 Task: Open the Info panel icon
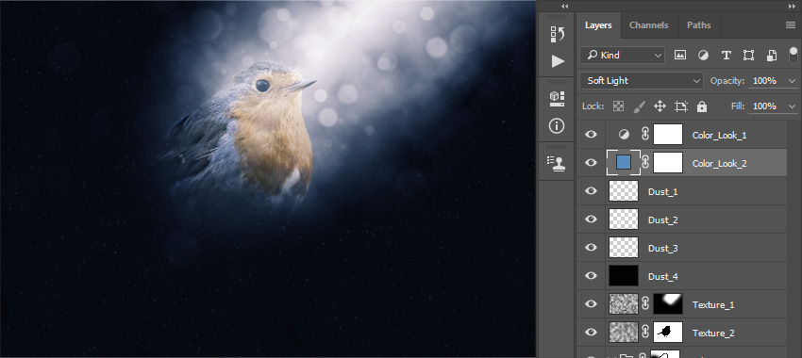coord(557,125)
